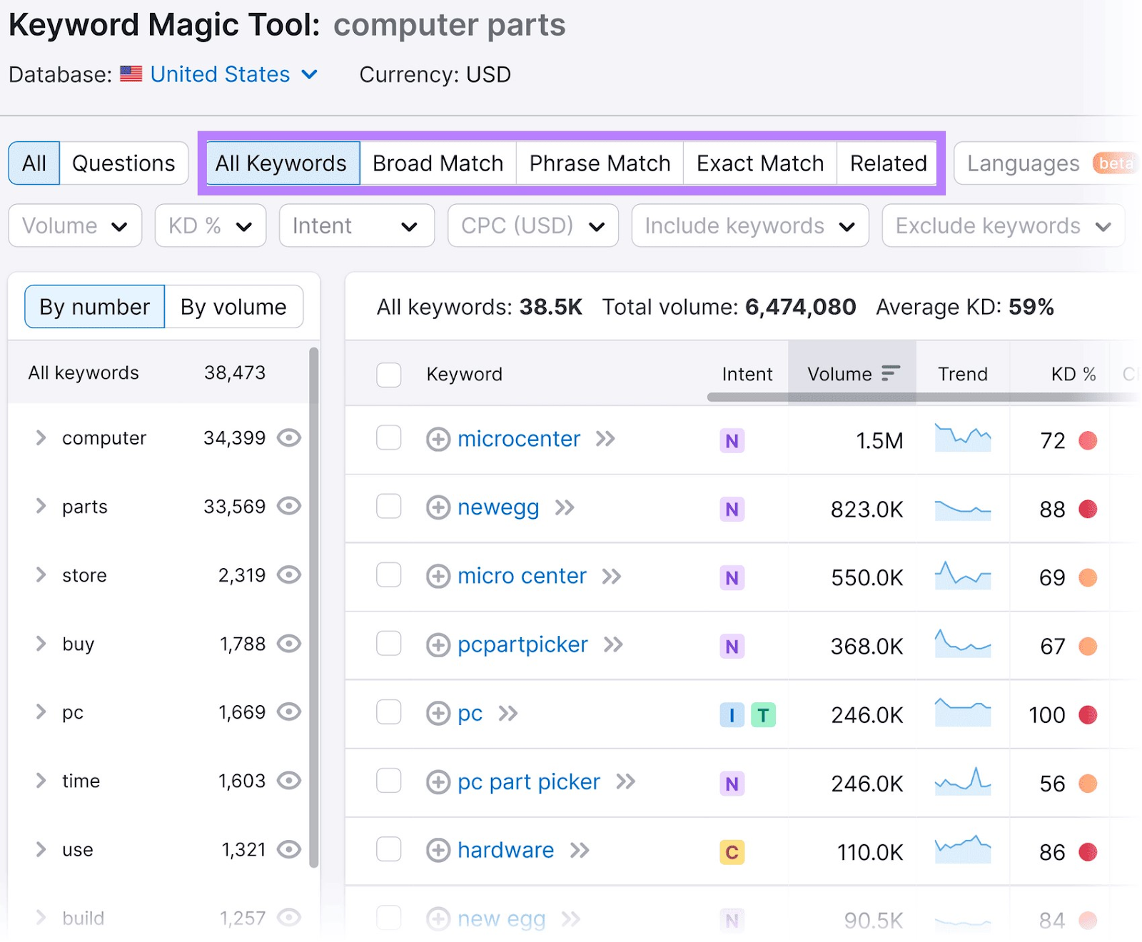Click the eye icon next to "computer" group

[289, 438]
